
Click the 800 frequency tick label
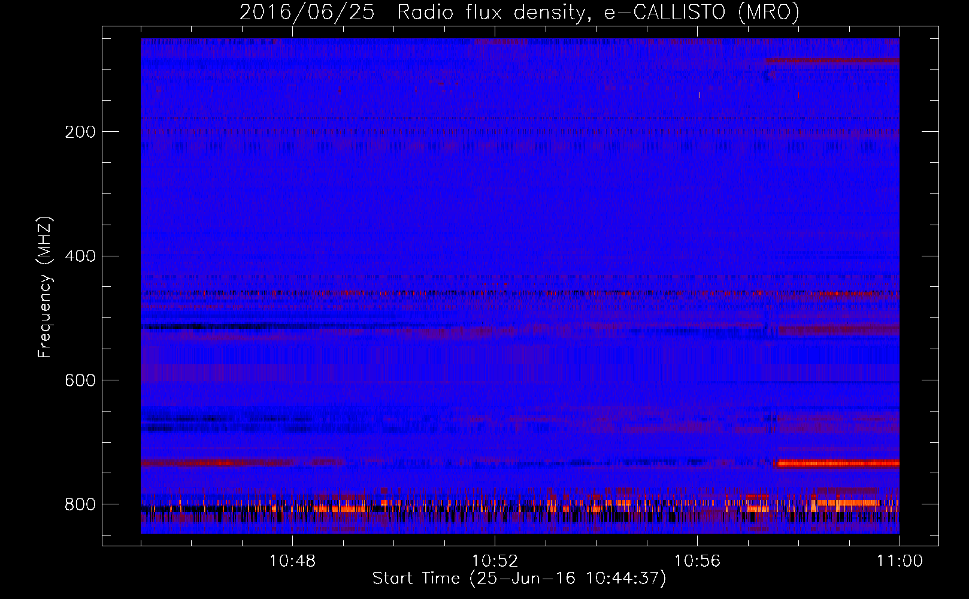pyautogui.click(x=80, y=504)
